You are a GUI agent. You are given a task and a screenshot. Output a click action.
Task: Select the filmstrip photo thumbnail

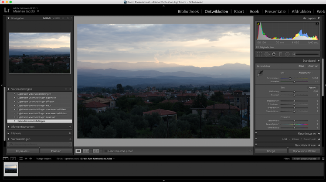tap(11, 169)
